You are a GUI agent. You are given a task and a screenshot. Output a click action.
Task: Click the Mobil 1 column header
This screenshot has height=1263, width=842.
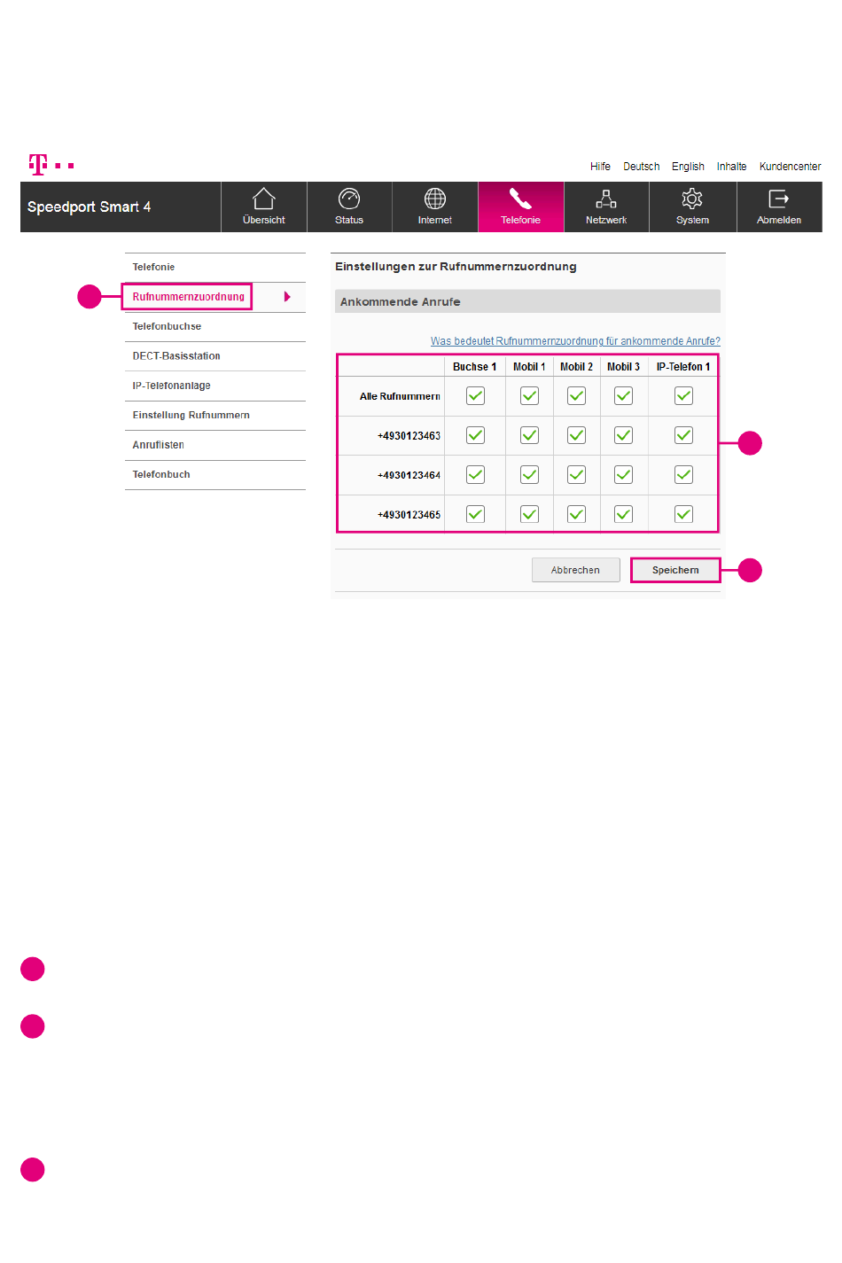(x=529, y=367)
